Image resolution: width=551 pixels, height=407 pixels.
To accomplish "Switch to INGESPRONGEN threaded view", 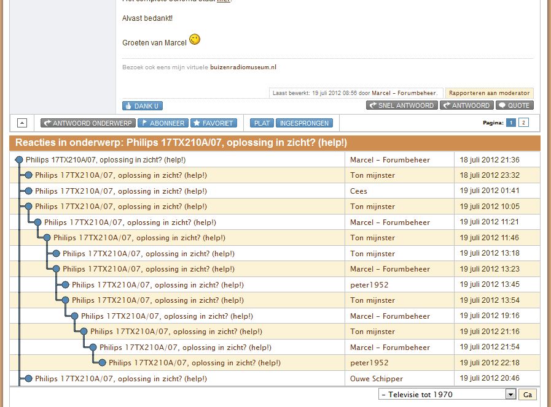I will [304, 123].
